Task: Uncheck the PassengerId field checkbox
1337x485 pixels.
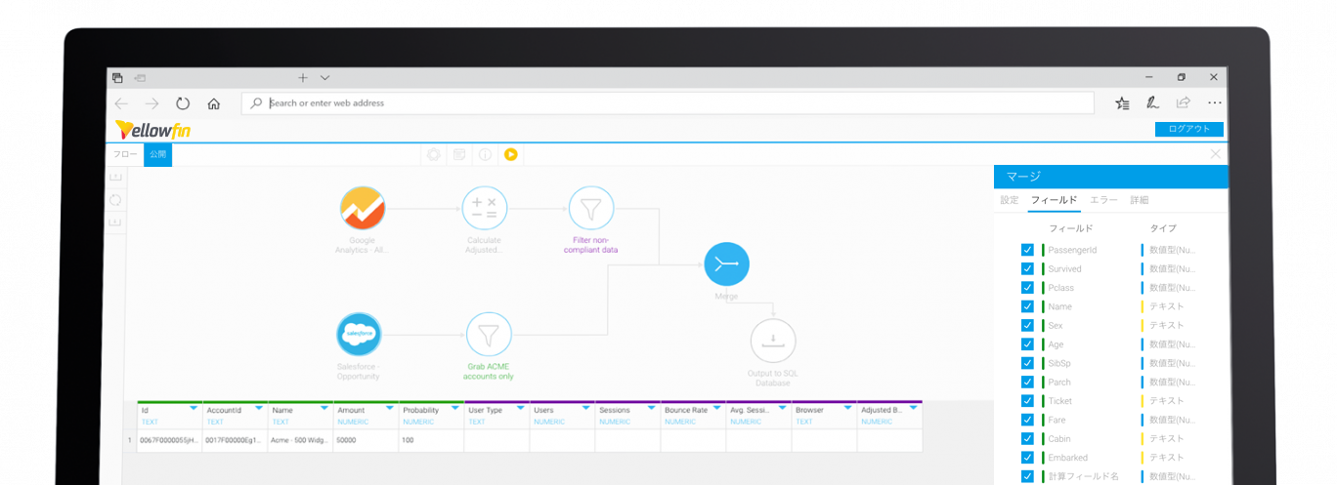Action: point(1027,250)
